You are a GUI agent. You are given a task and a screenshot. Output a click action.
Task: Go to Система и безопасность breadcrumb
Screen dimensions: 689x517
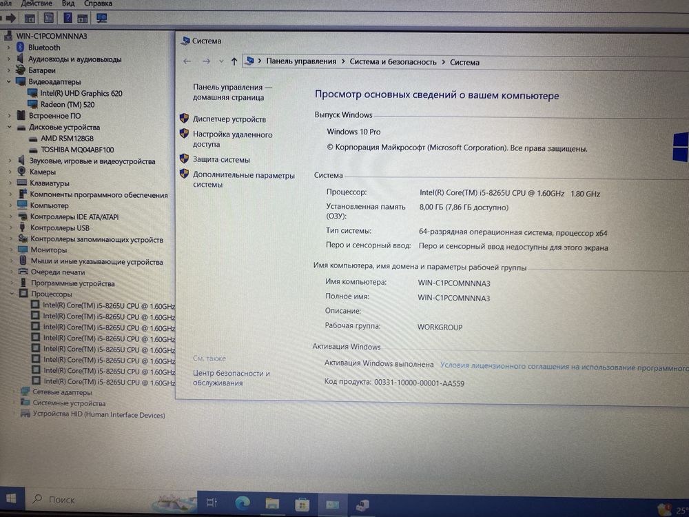(x=393, y=62)
